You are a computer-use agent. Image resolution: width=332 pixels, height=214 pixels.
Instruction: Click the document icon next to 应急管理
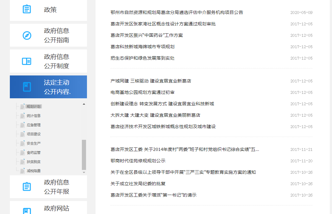click(x=23, y=125)
